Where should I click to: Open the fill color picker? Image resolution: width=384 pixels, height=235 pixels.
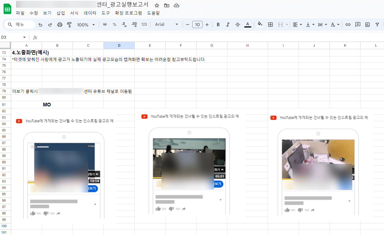260,24
